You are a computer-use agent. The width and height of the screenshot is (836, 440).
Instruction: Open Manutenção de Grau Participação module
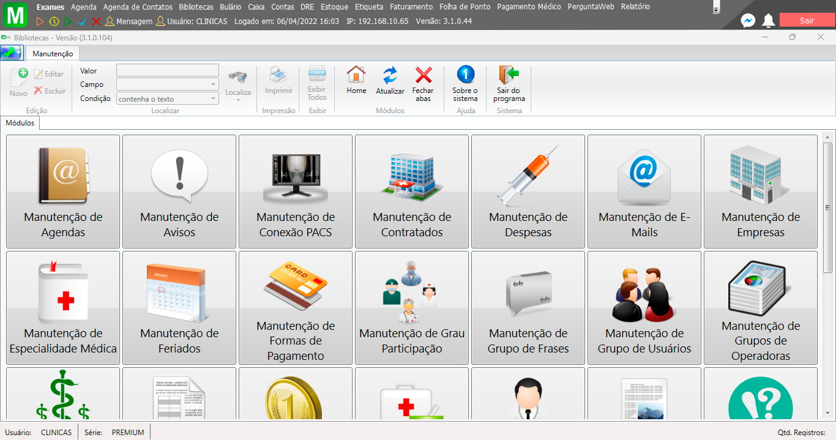point(411,307)
